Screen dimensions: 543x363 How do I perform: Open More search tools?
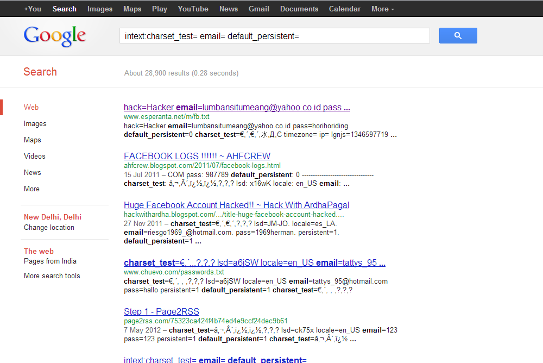coord(52,276)
